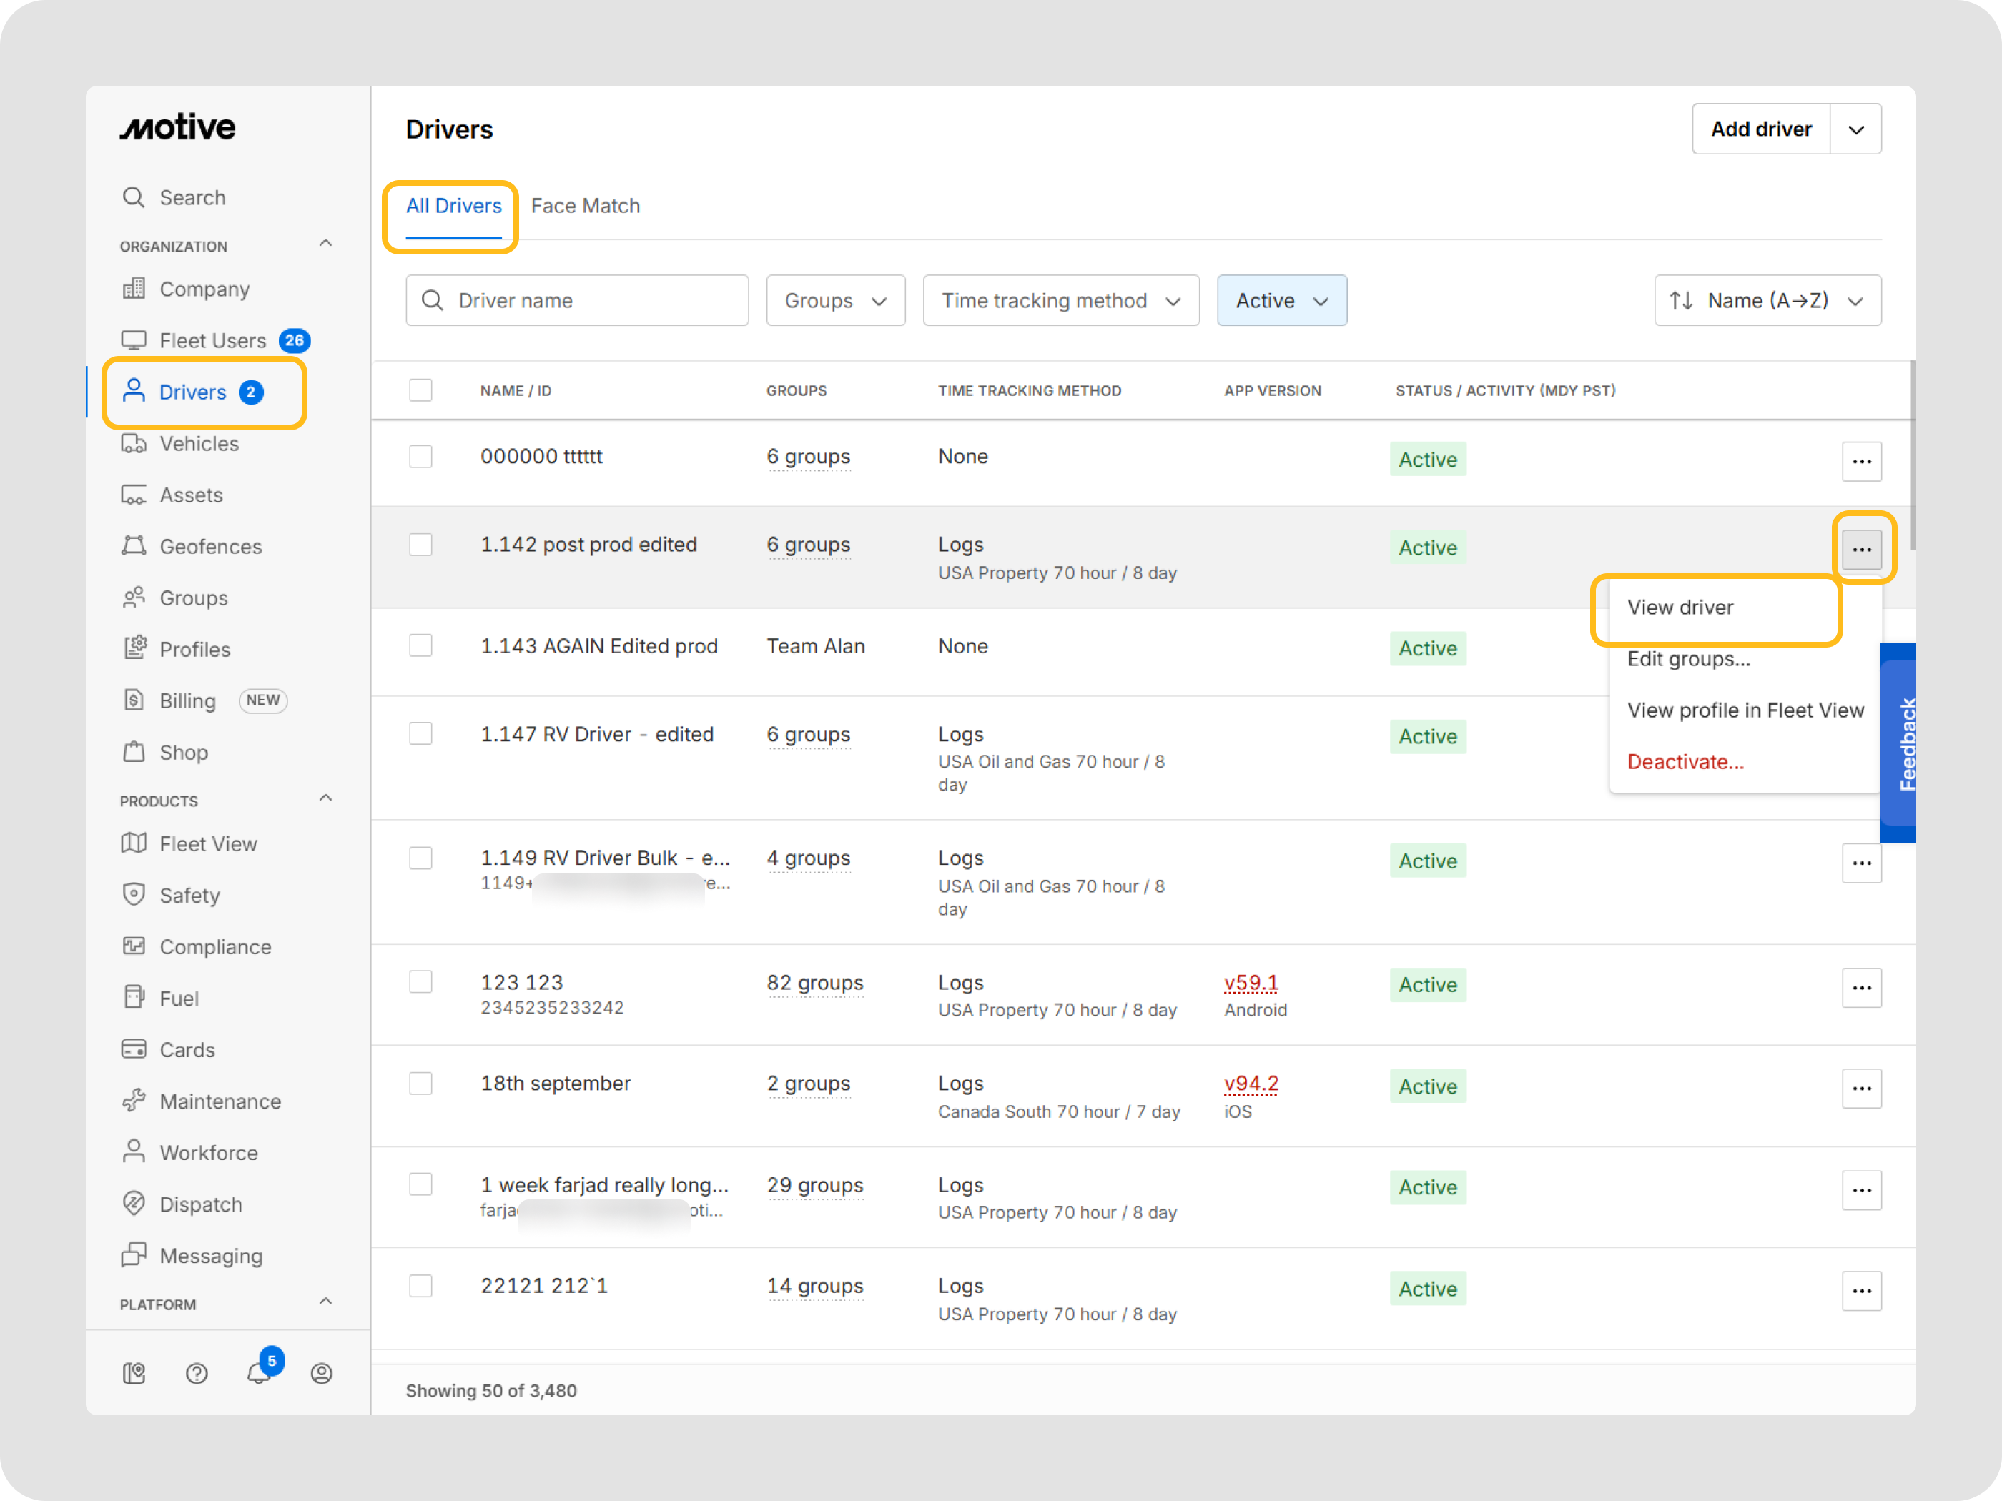
Task: Check the box for 000000 tttttt
Action: pyautogui.click(x=421, y=456)
